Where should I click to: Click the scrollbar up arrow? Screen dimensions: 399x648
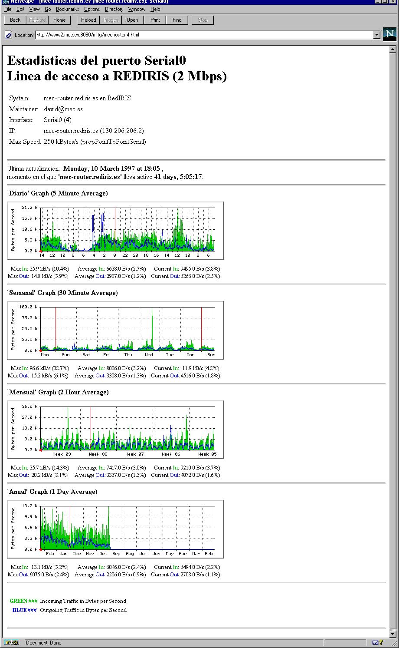pyautogui.click(x=393, y=49)
